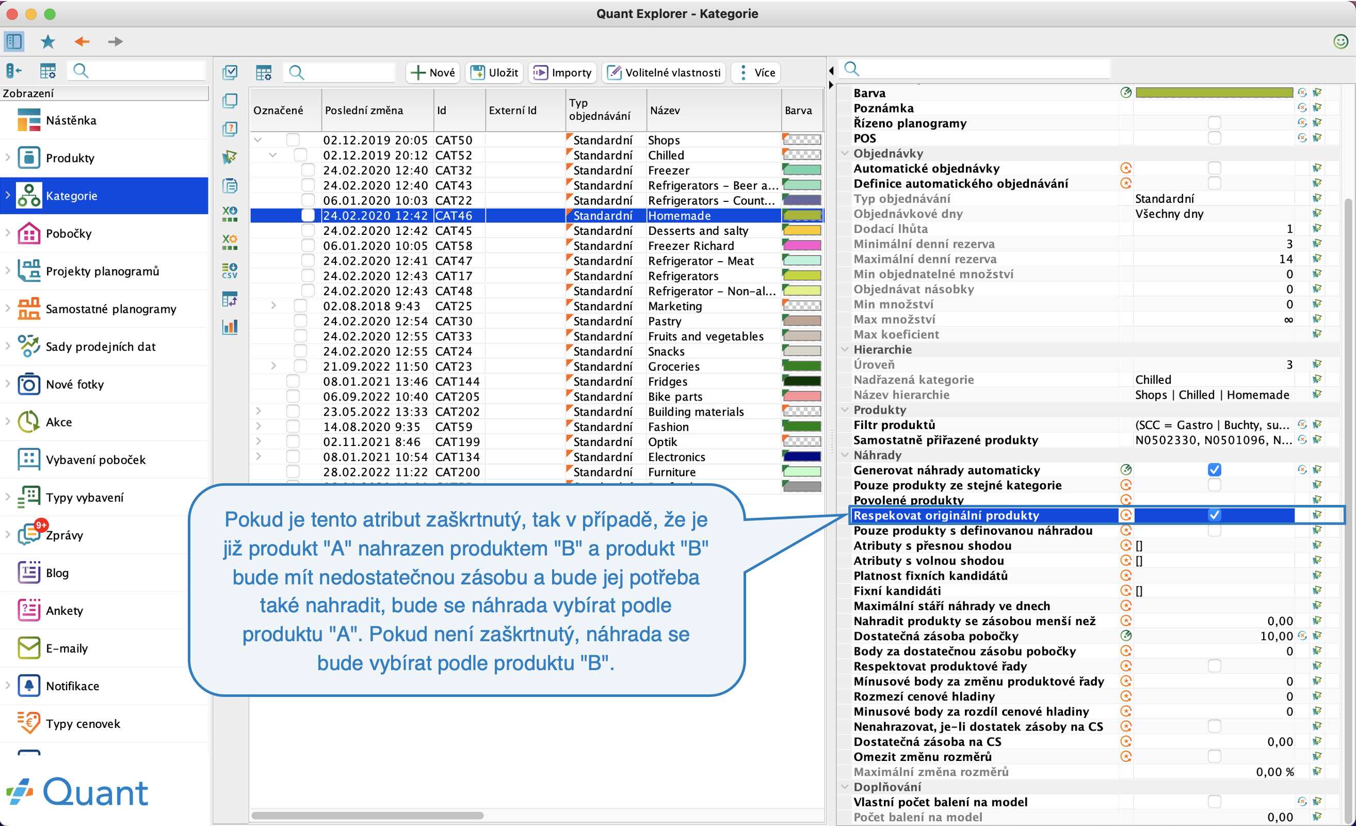The height and width of the screenshot is (826, 1356).
Task: Go back with the orange arrow
Action: pyautogui.click(x=82, y=41)
